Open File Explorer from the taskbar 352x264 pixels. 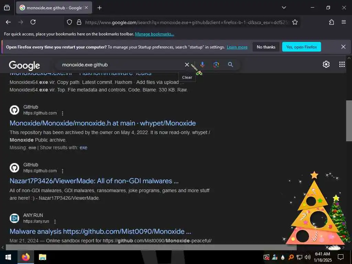tap(42, 257)
